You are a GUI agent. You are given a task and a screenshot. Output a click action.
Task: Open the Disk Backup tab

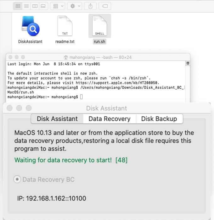click(x=159, y=119)
